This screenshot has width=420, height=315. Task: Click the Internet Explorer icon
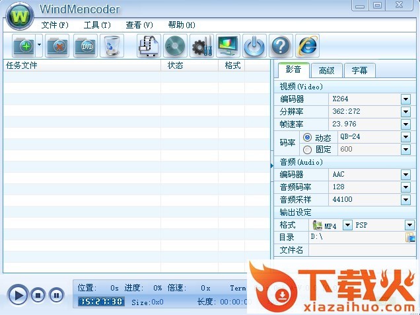(x=307, y=46)
